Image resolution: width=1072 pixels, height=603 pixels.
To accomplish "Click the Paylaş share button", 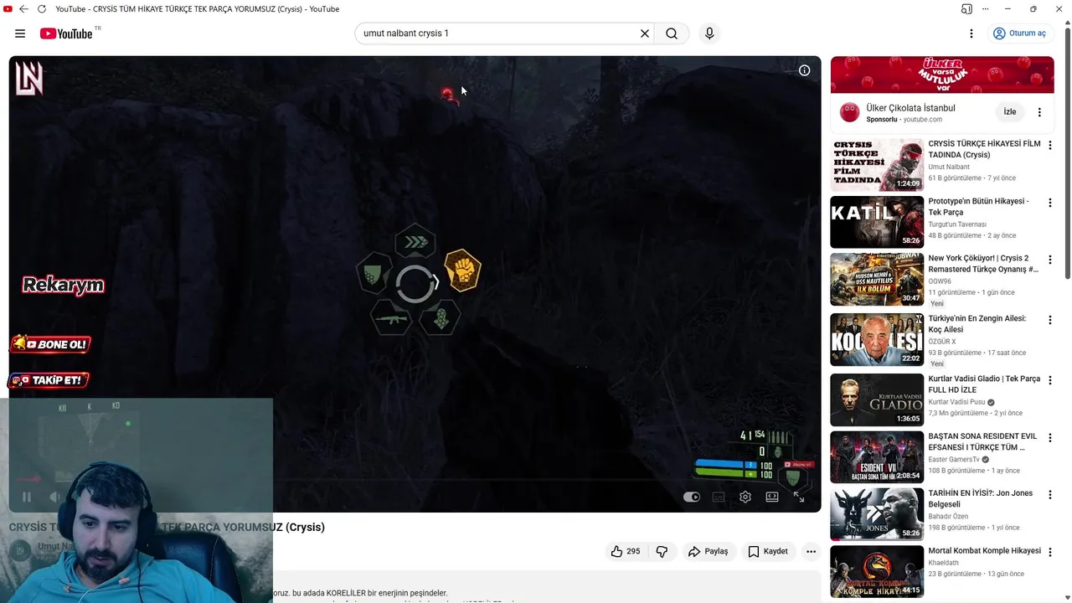I will click(708, 551).
